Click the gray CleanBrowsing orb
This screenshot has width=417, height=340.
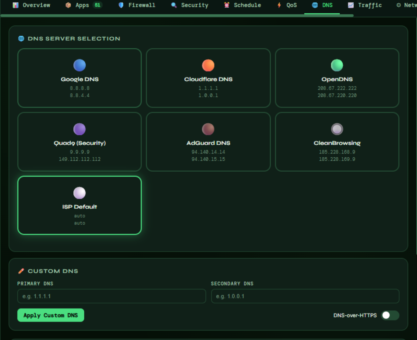coord(337,129)
